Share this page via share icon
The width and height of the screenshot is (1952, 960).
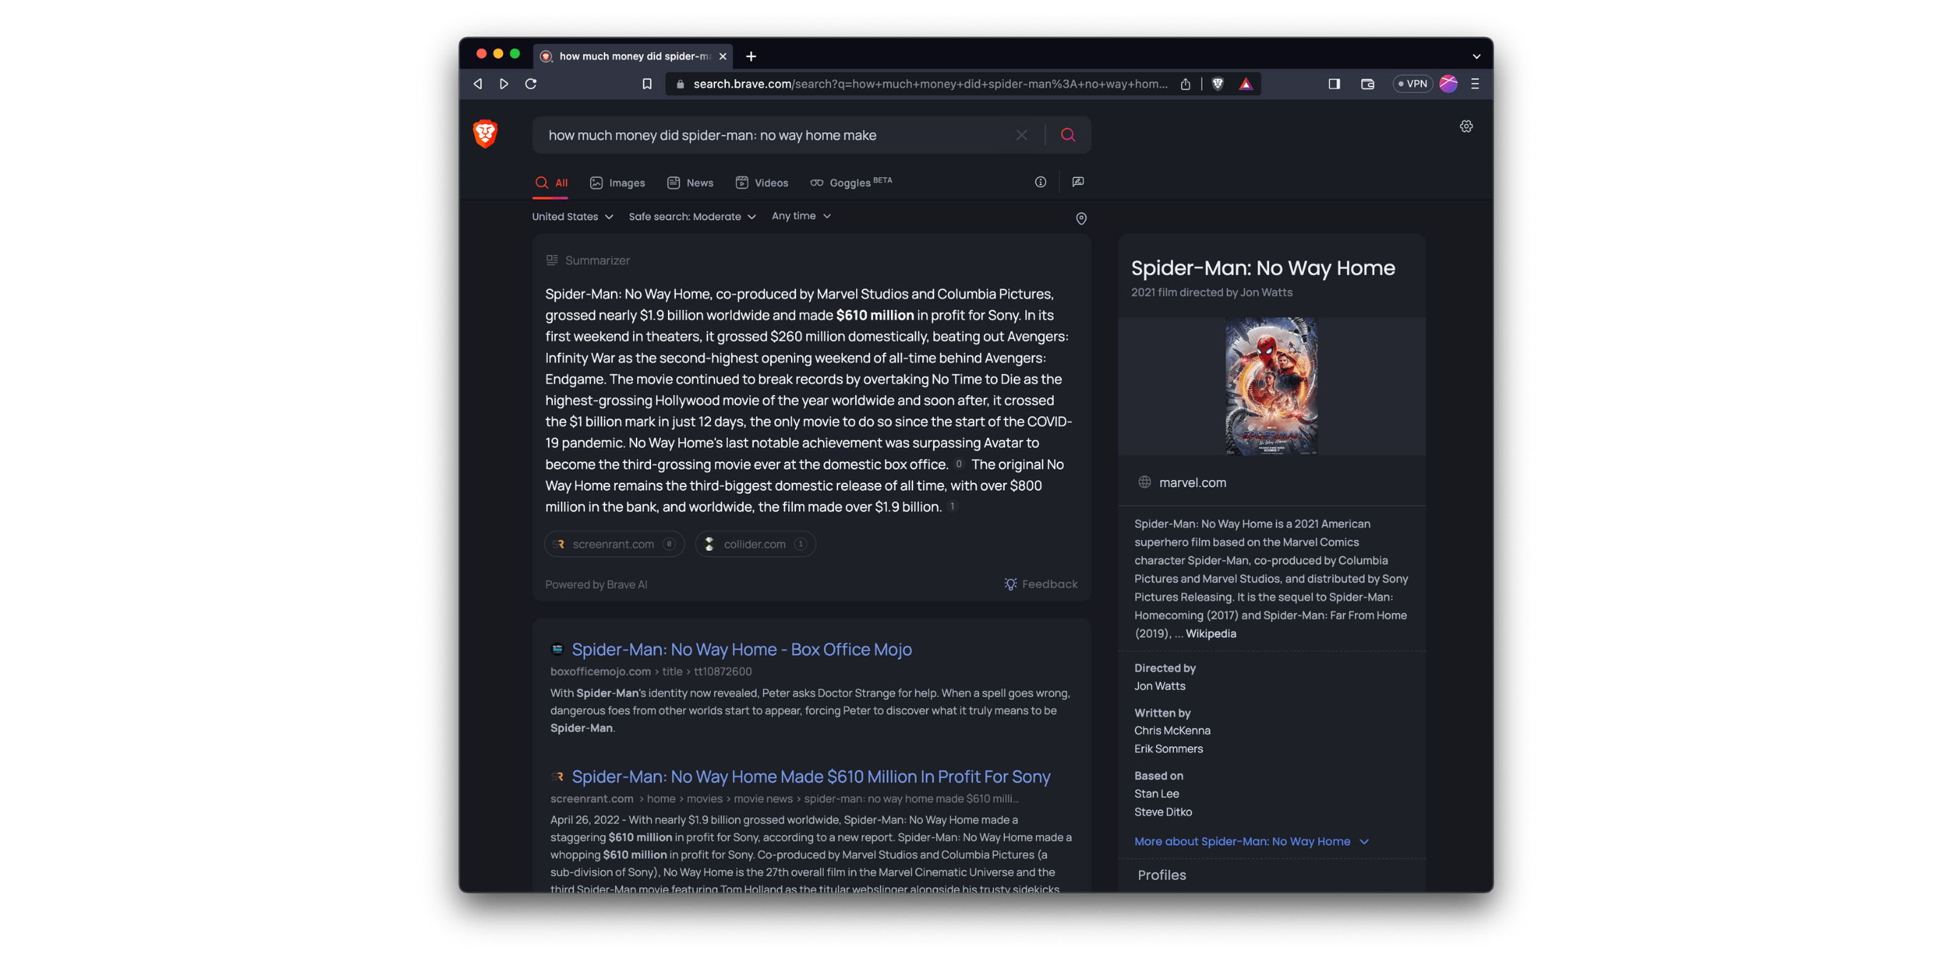coord(1185,84)
